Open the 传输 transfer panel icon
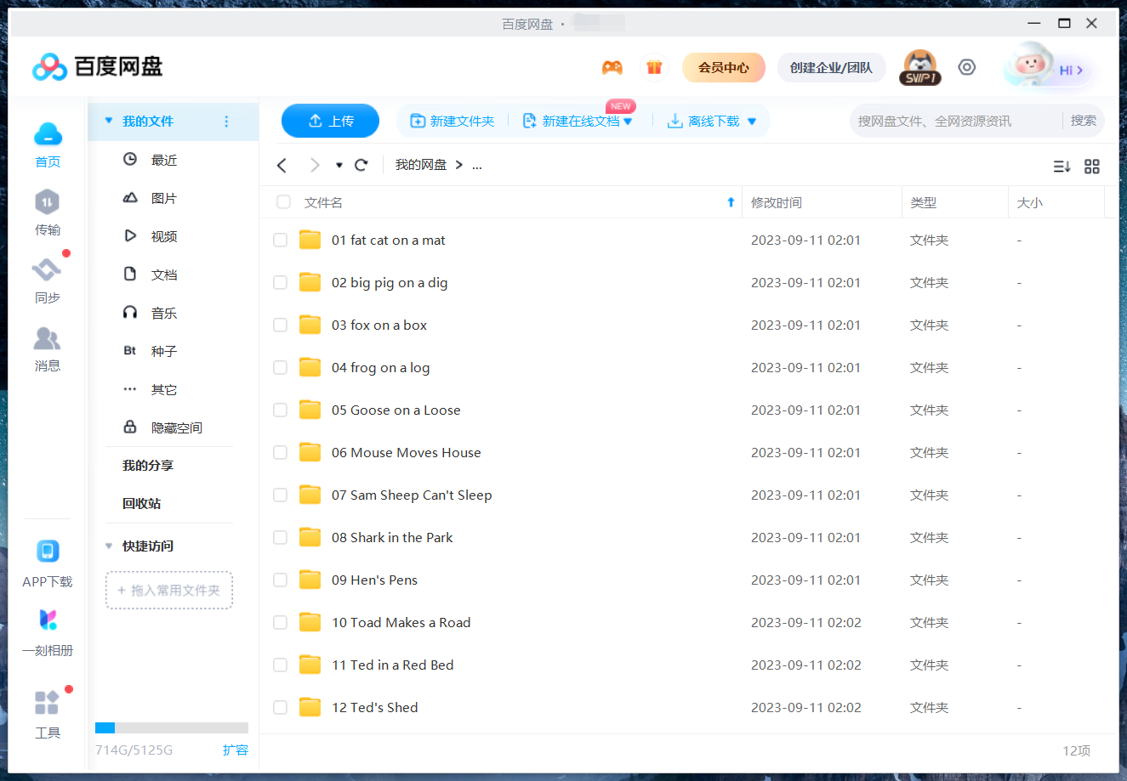This screenshot has height=781, width=1127. (48, 212)
